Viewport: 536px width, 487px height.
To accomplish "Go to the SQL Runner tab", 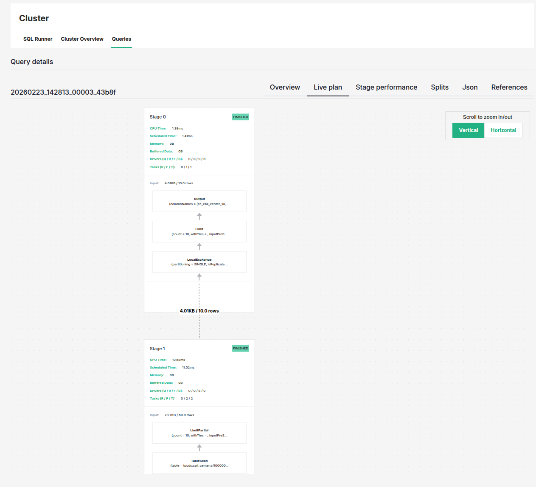I will pos(38,39).
